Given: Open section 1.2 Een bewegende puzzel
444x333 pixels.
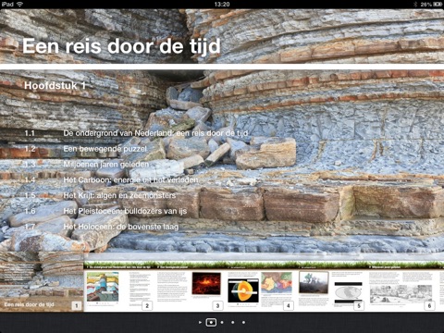Looking at the screenshot, I should pos(85,149).
